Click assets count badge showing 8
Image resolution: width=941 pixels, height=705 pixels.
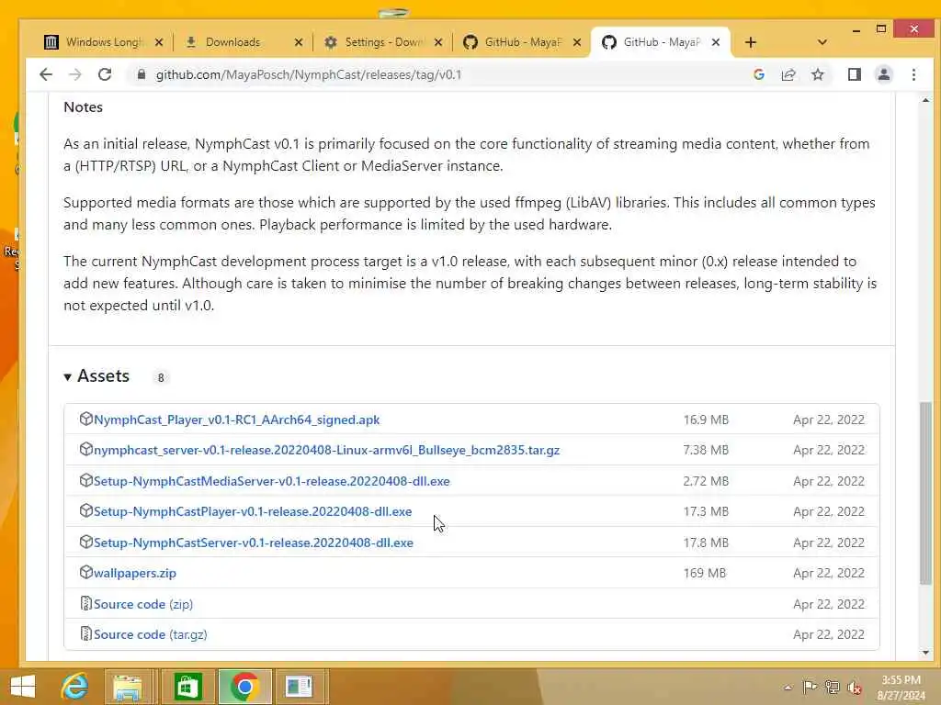(x=160, y=377)
